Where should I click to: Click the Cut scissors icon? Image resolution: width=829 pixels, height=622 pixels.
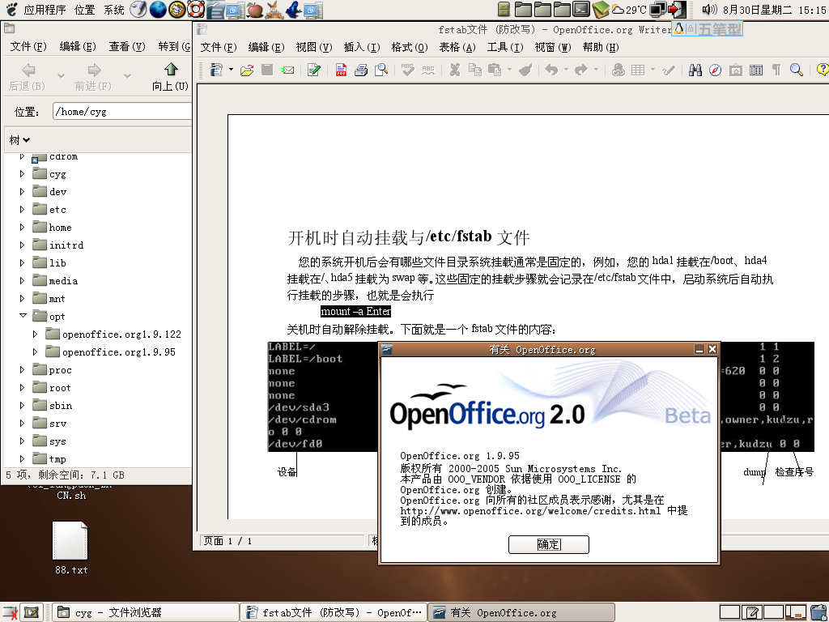(x=455, y=70)
